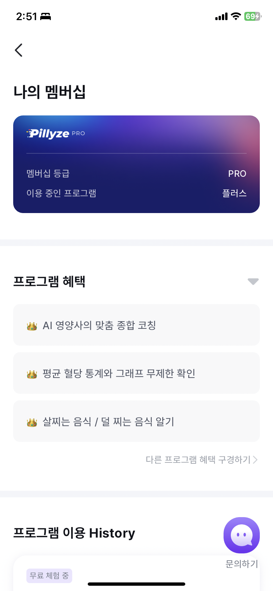Select AI 영양사의 맞춤 종합 코칭 benefit
Screen dimensions: 273x591
coord(100,326)
